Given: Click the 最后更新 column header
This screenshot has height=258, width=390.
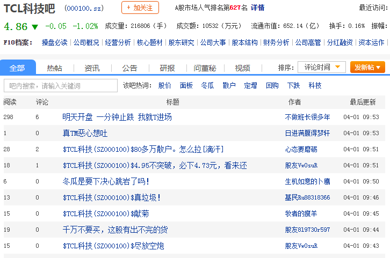Looking at the screenshot, I should point(363,102).
